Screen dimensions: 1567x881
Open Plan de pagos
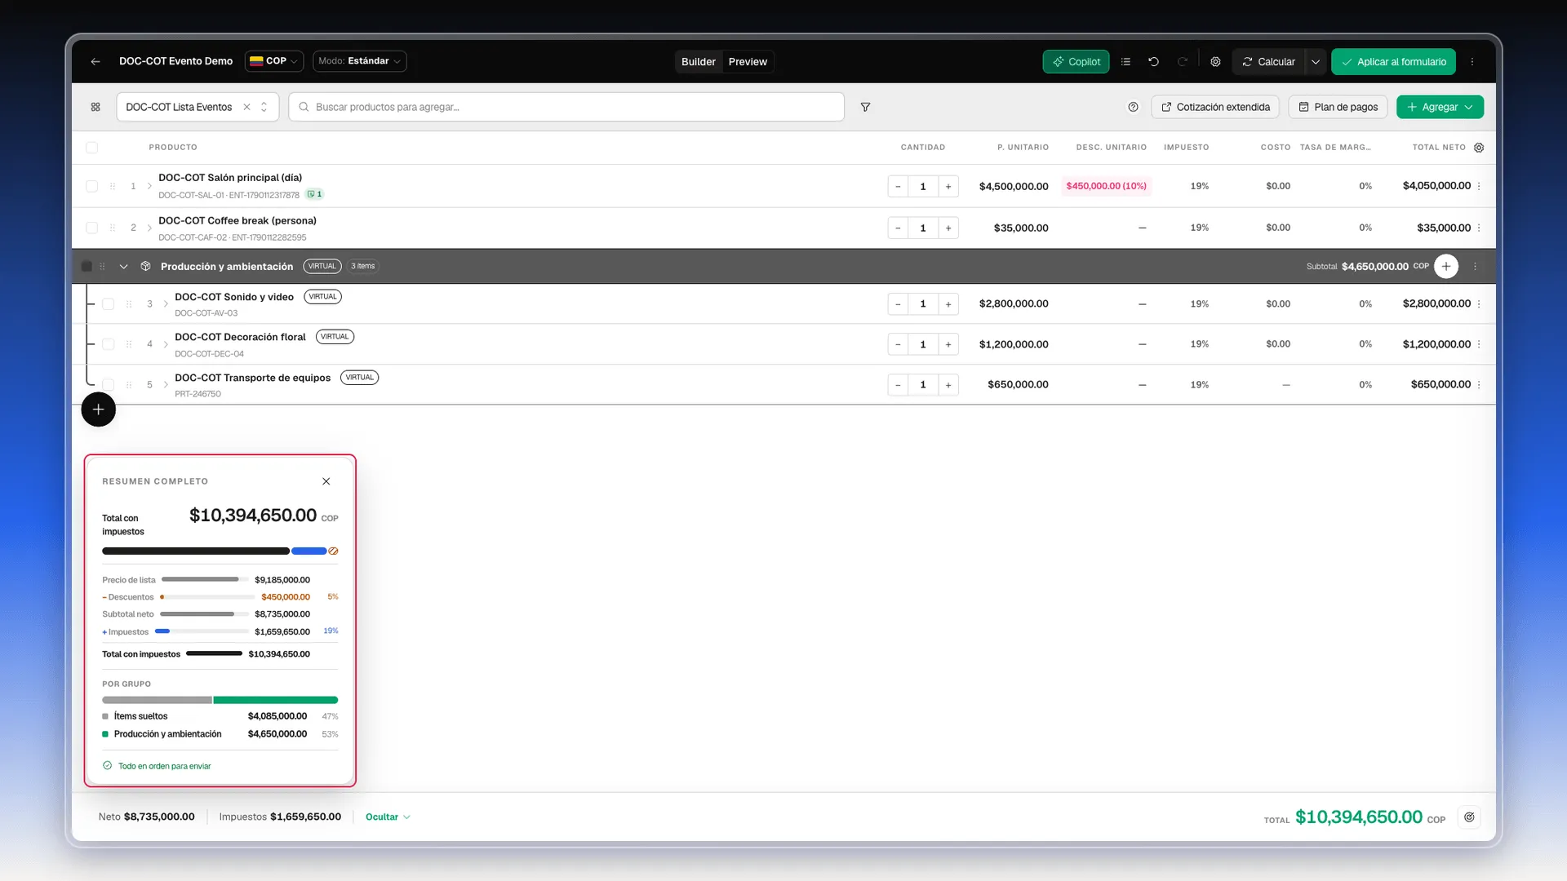click(1338, 107)
